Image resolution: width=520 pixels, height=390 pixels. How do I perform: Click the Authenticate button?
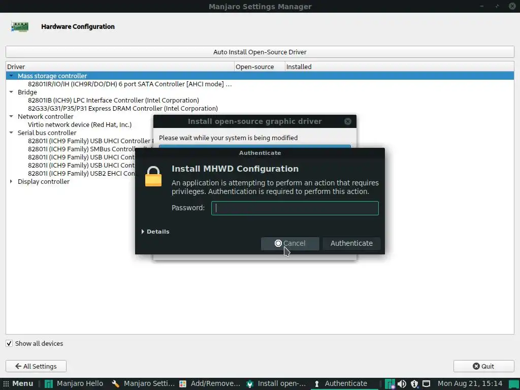[351, 243]
